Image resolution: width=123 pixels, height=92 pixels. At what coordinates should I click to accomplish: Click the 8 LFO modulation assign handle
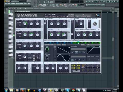point(99,43)
